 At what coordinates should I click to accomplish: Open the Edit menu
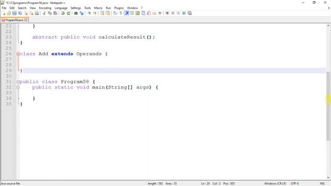tap(12, 8)
